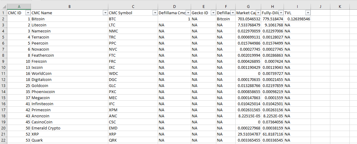Select column D header
This screenshot has width=357, height=144.
(174, 7)
